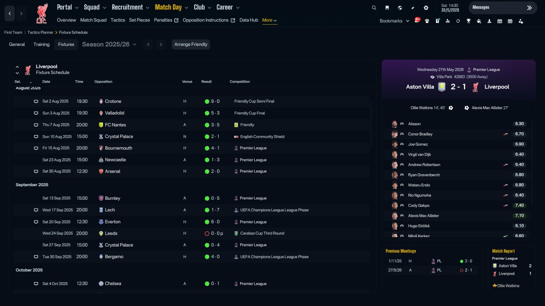Click the TV icon on the Crotone fixture
Image resolution: width=545 pixels, height=306 pixels.
36,102
